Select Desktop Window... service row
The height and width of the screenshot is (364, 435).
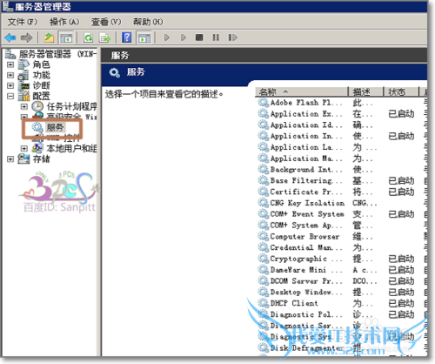(342, 292)
